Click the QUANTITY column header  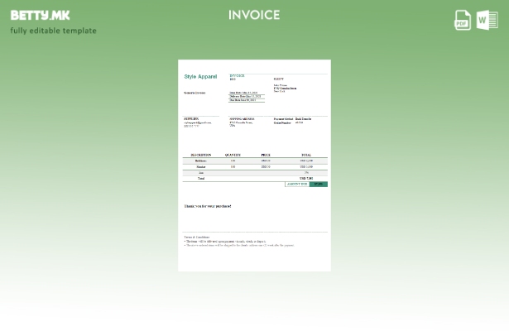tap(233, 155)
